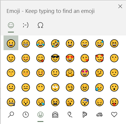Image resolution: width=126 pixels, height=124 pixels.
Task: Switch to the people category
Action: [55, 115]
